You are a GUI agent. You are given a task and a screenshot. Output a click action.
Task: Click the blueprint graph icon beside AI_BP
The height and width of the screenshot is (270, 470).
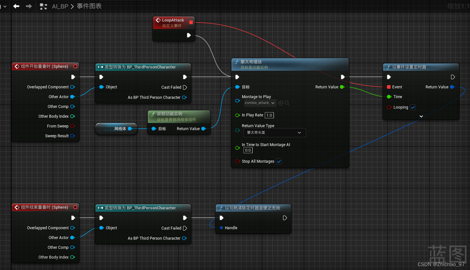43,6
